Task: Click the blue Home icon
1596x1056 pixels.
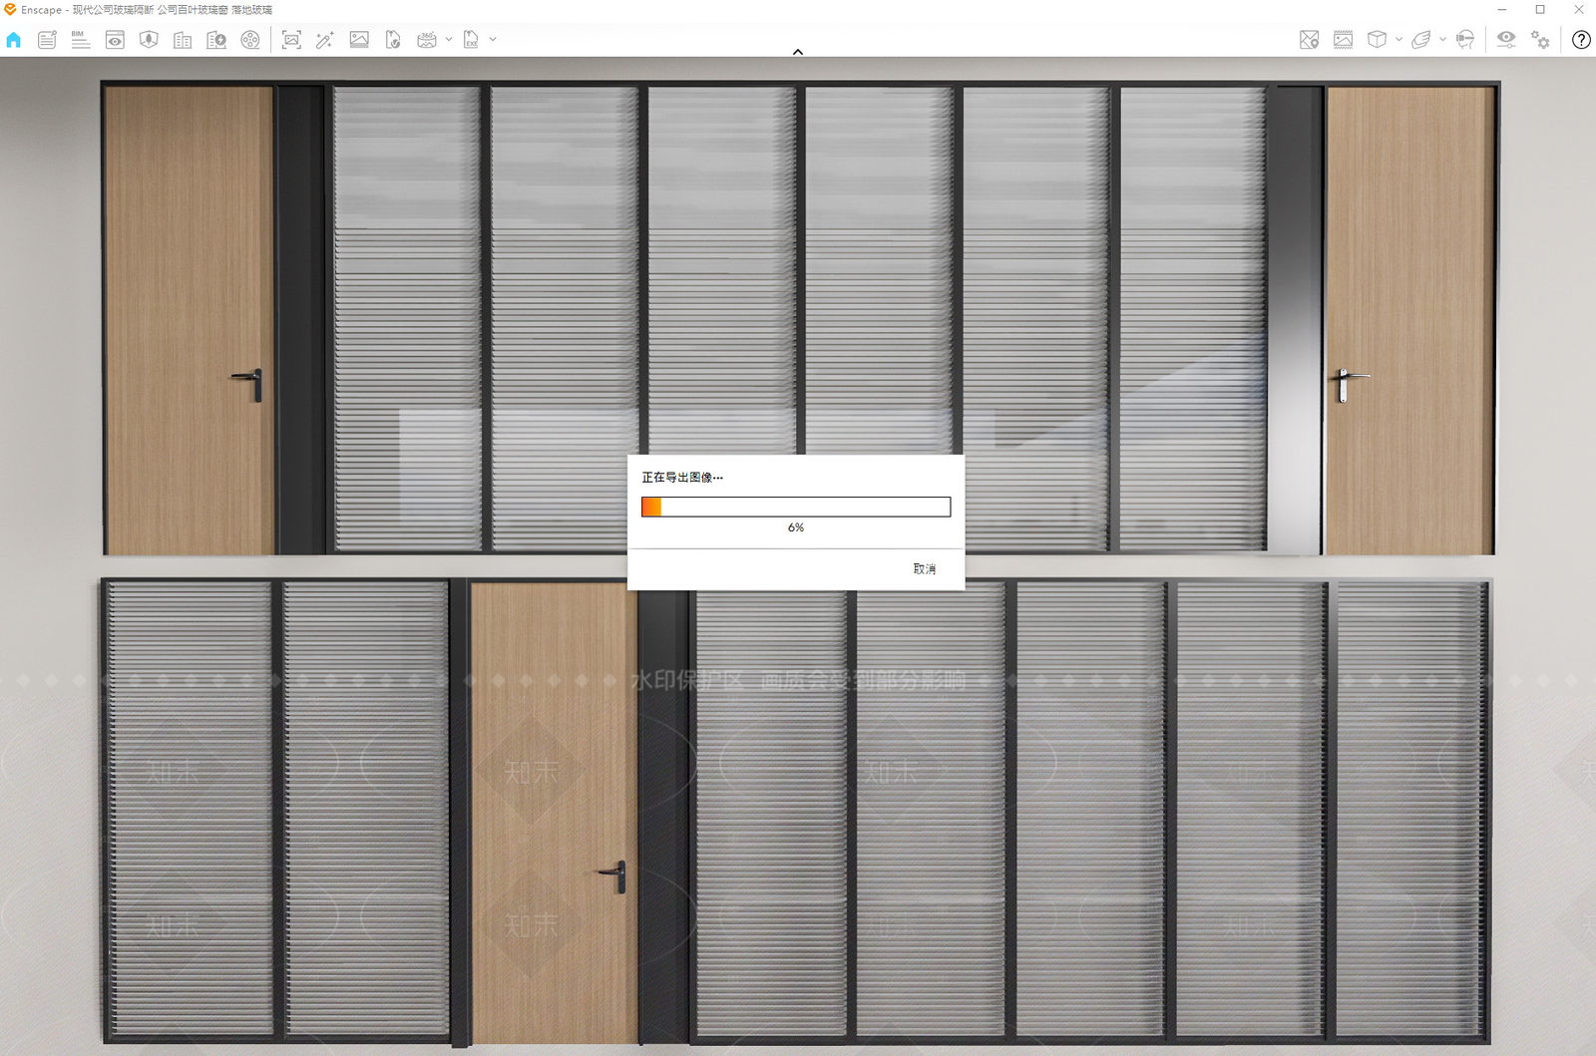Action: coord(14,40)
